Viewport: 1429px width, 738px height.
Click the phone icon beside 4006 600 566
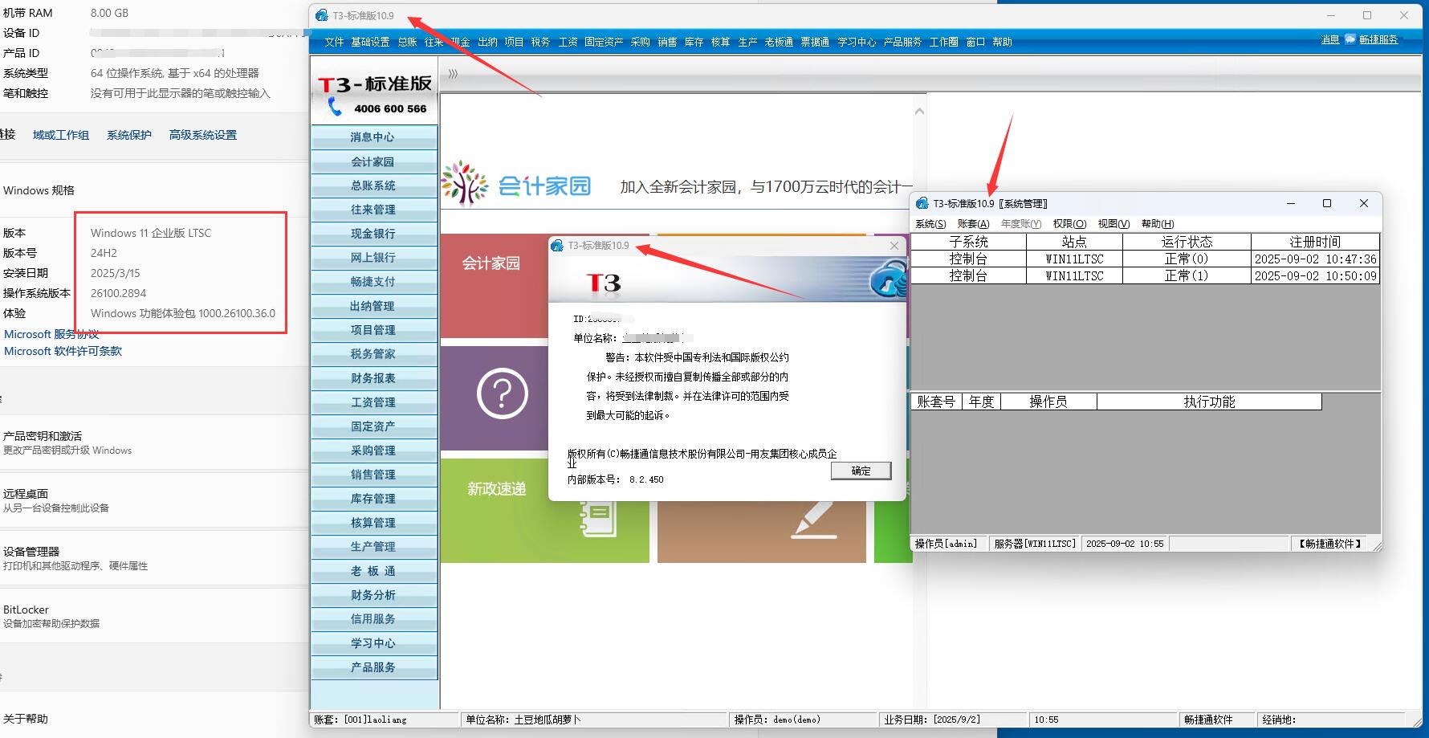point(336,108)
